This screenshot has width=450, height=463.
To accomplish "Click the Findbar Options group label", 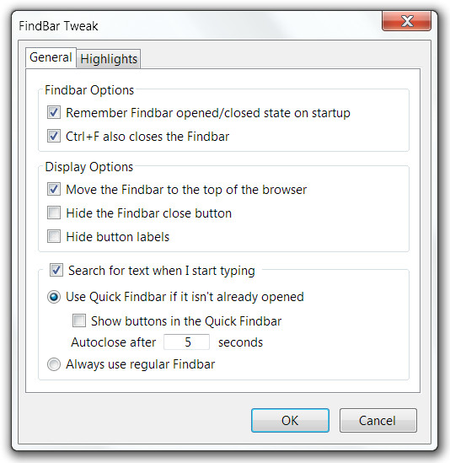I will click(x=89, y=90).
